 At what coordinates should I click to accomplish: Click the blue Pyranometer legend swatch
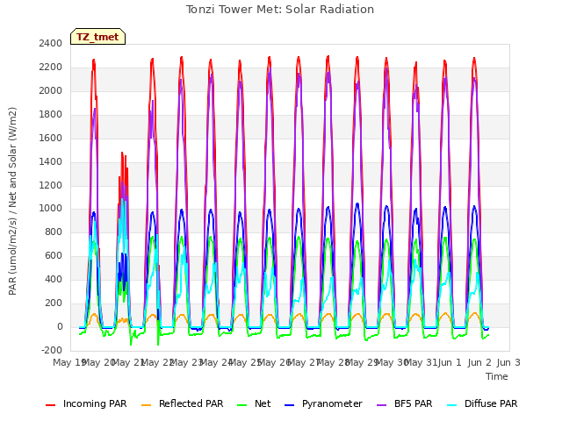click(289, 405)
